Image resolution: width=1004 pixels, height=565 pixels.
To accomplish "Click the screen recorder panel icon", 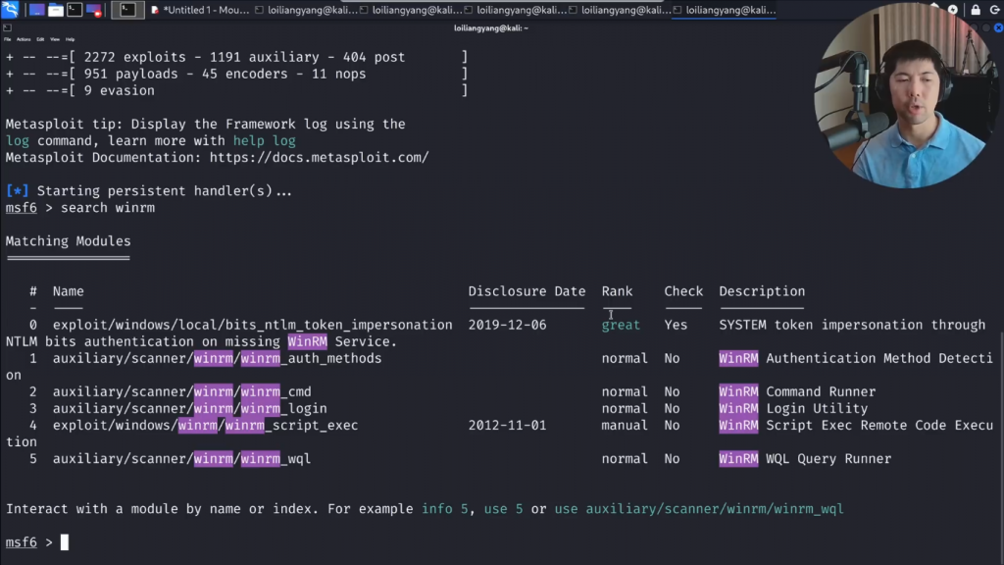I will pos(94,10).
